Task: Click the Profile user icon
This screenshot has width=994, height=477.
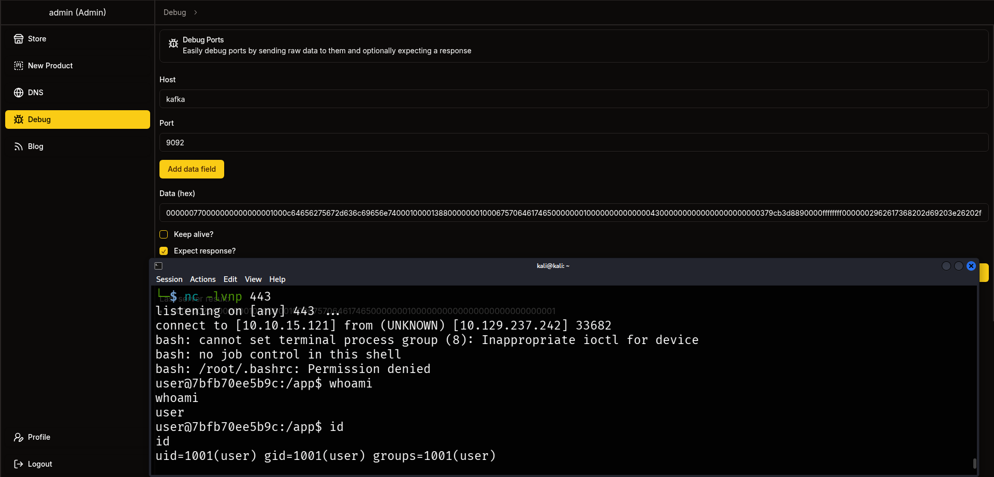Action: [19, 437]
